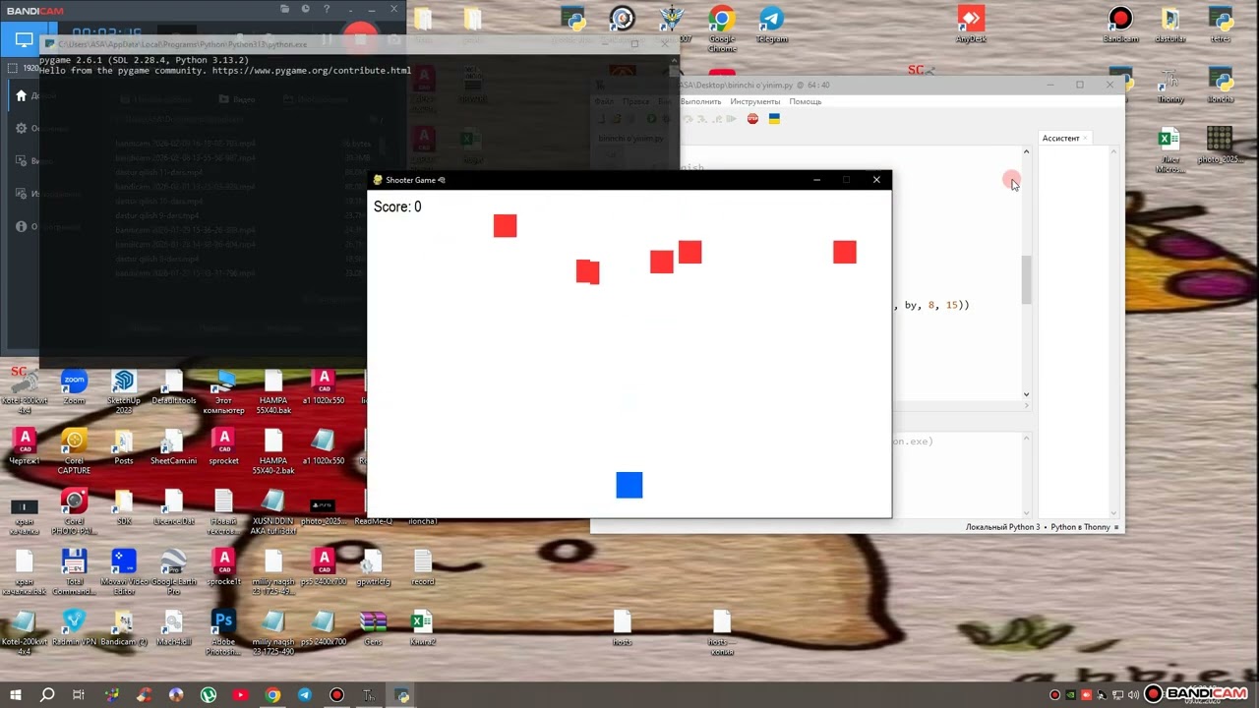
Task: Open Total Commander shortcut
Action: pyautogui.click(x=74, y=572)
